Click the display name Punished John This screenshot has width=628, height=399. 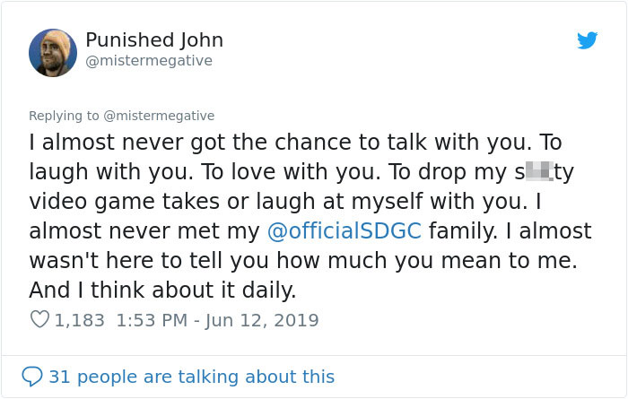pos(154,40)
